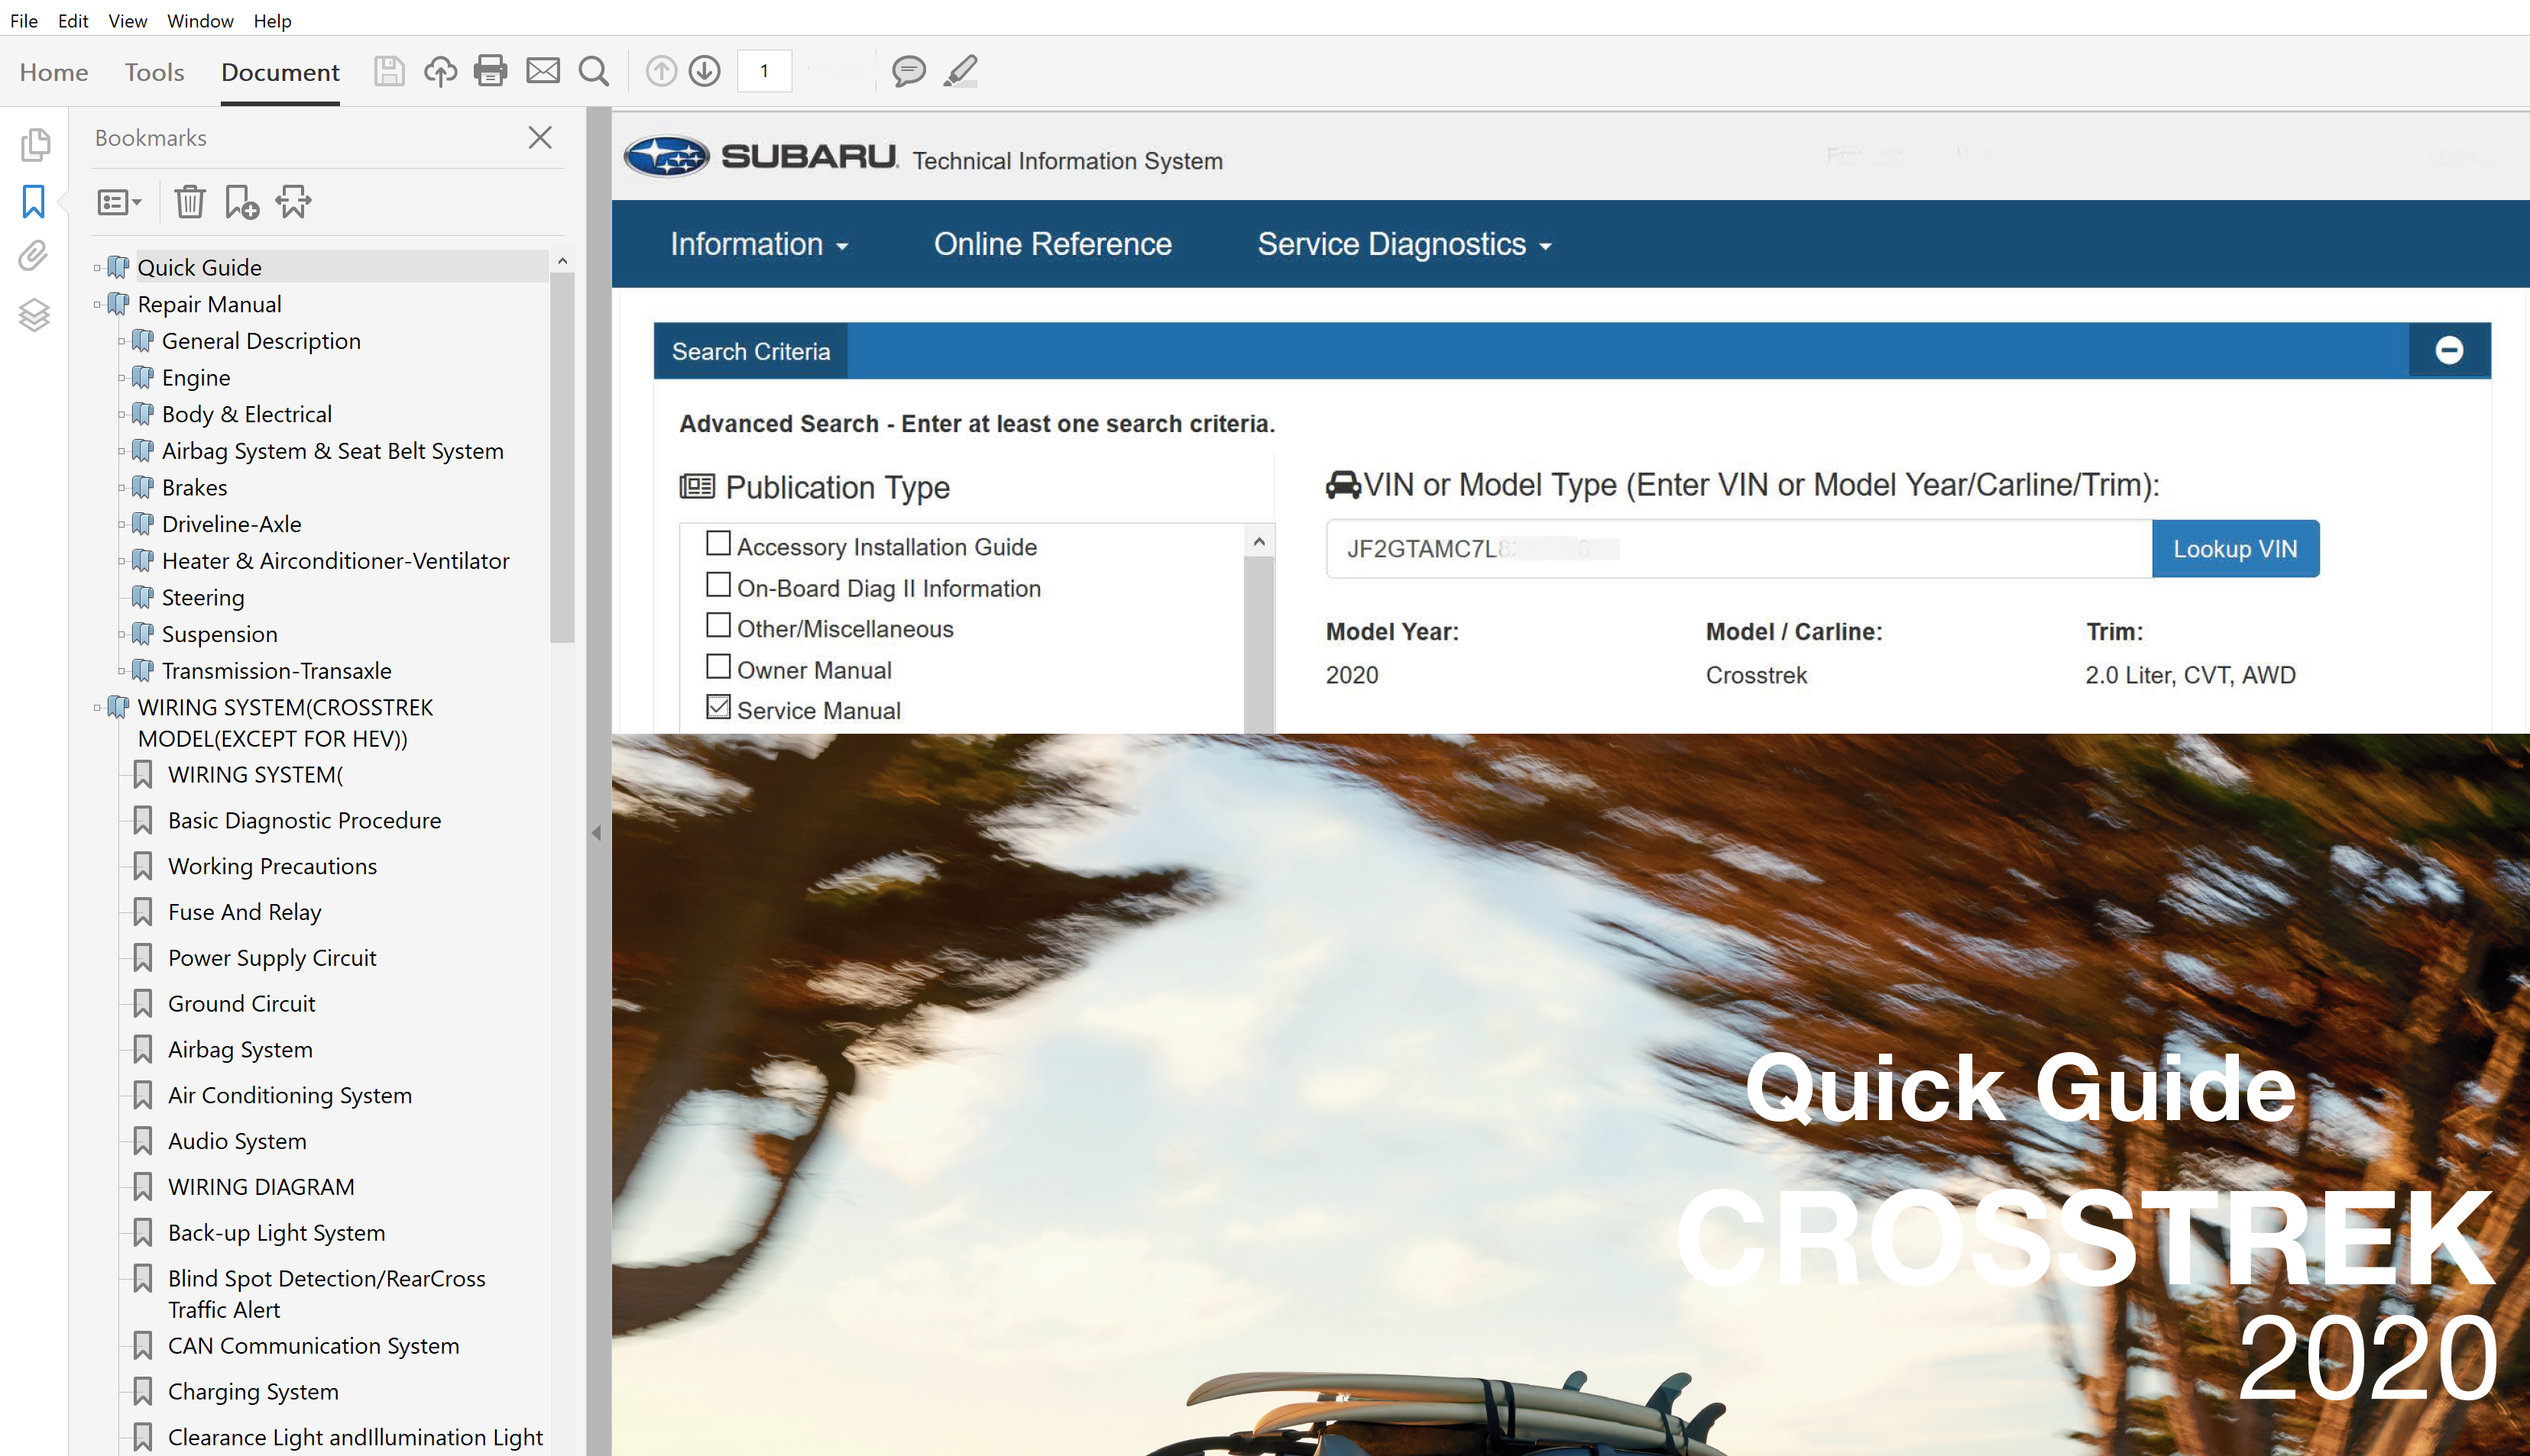
Task: Check Accessory Installation Guide checkbox
Action: click(x=718, y=543)
